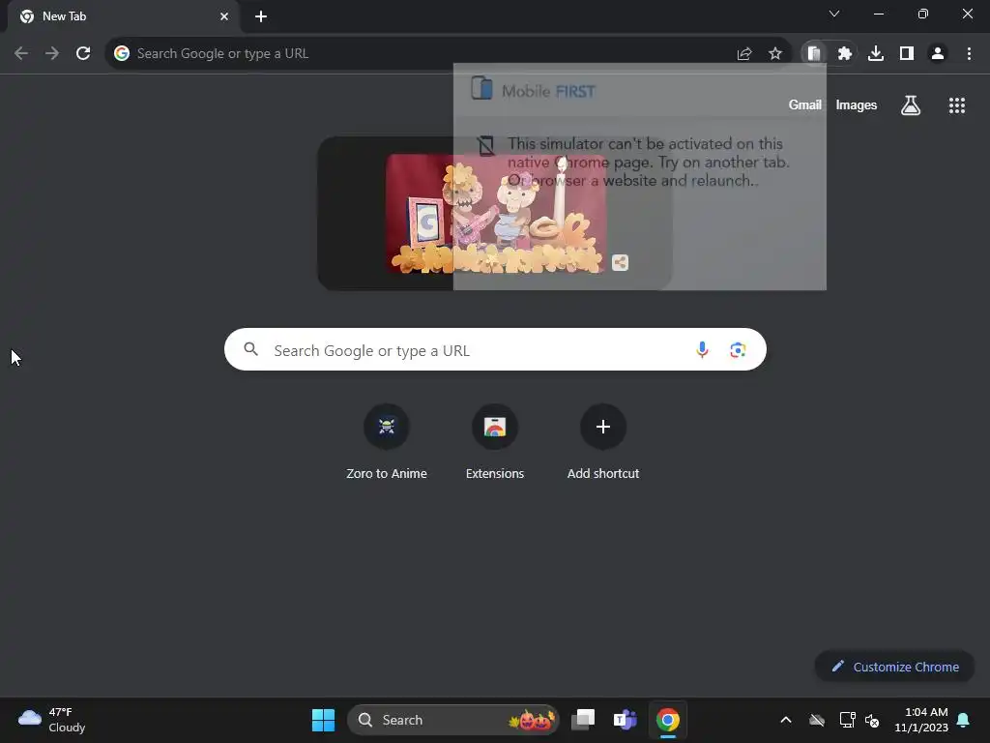Image resolution: width=990 pixels, height=743 pixels.
Task: Open the Extensions puzzle piece menu
Action: pos(845,54)
